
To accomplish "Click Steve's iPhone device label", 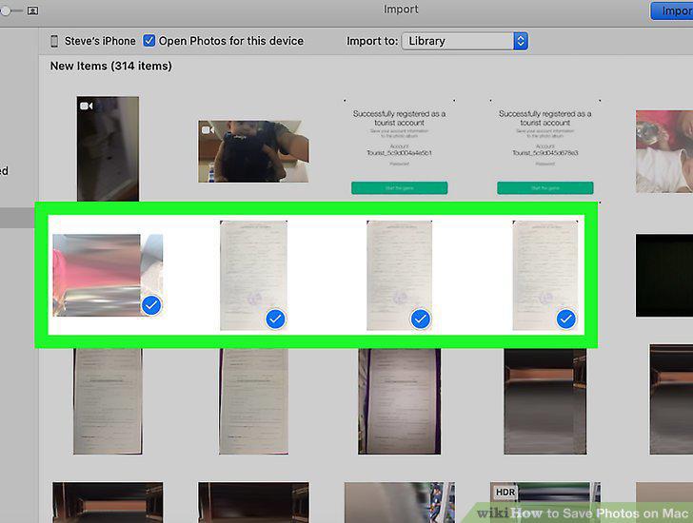I will (100, 41).
